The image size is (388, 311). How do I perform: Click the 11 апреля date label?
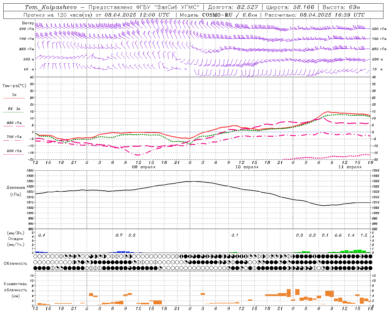(x=350, y=167)
